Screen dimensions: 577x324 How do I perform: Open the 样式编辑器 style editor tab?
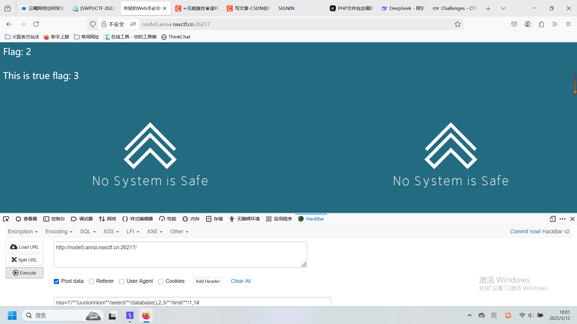[137, 219]
